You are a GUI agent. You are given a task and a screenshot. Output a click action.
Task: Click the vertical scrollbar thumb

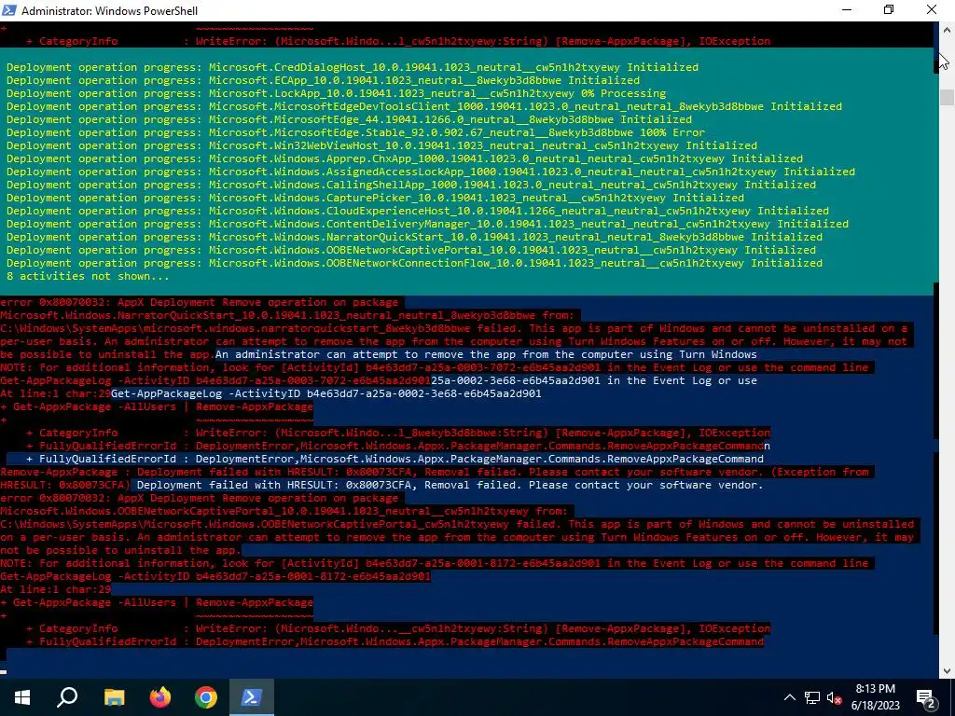[948, 97]
